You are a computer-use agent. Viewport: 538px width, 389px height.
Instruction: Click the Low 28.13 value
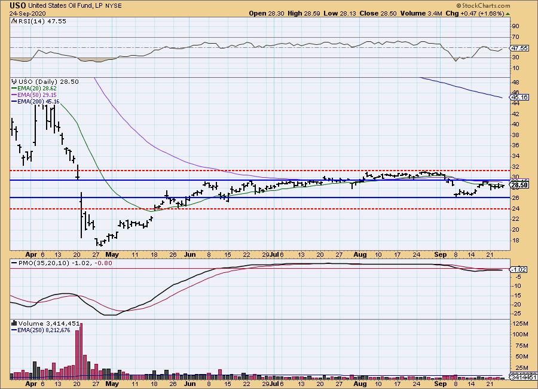pos(340,13)
